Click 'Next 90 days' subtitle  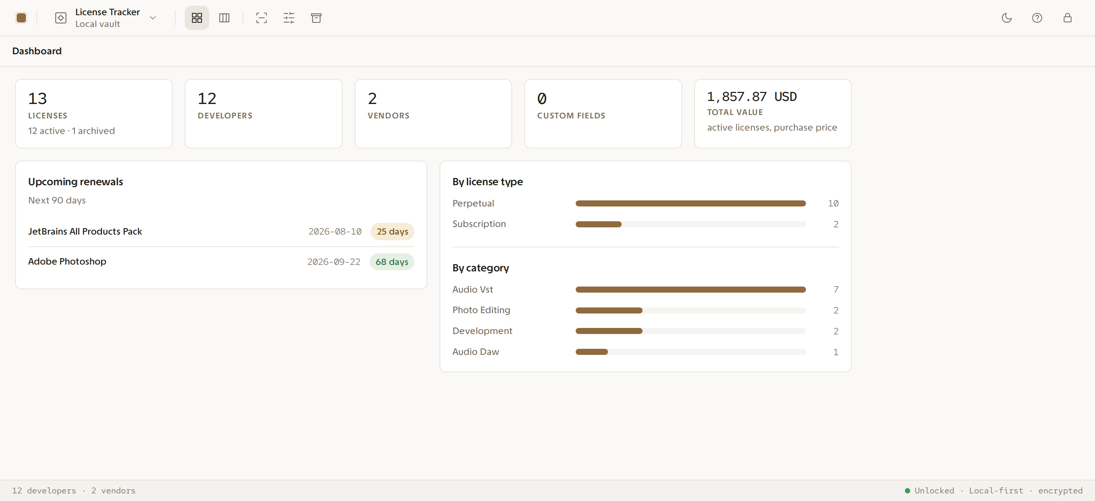pos(57,200)
